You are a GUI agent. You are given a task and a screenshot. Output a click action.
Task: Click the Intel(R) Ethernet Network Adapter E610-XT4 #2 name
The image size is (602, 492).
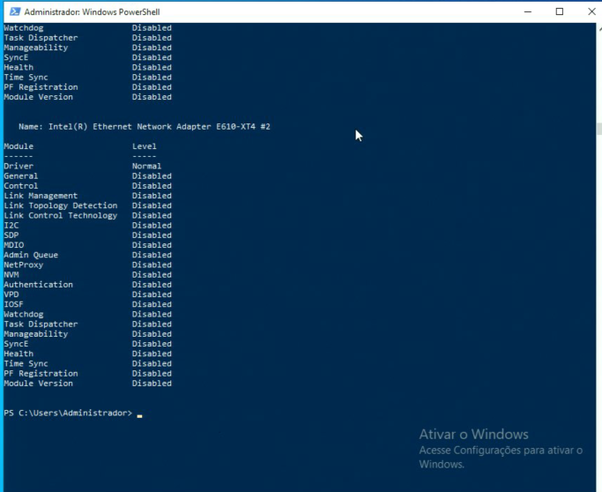(145, 127)
